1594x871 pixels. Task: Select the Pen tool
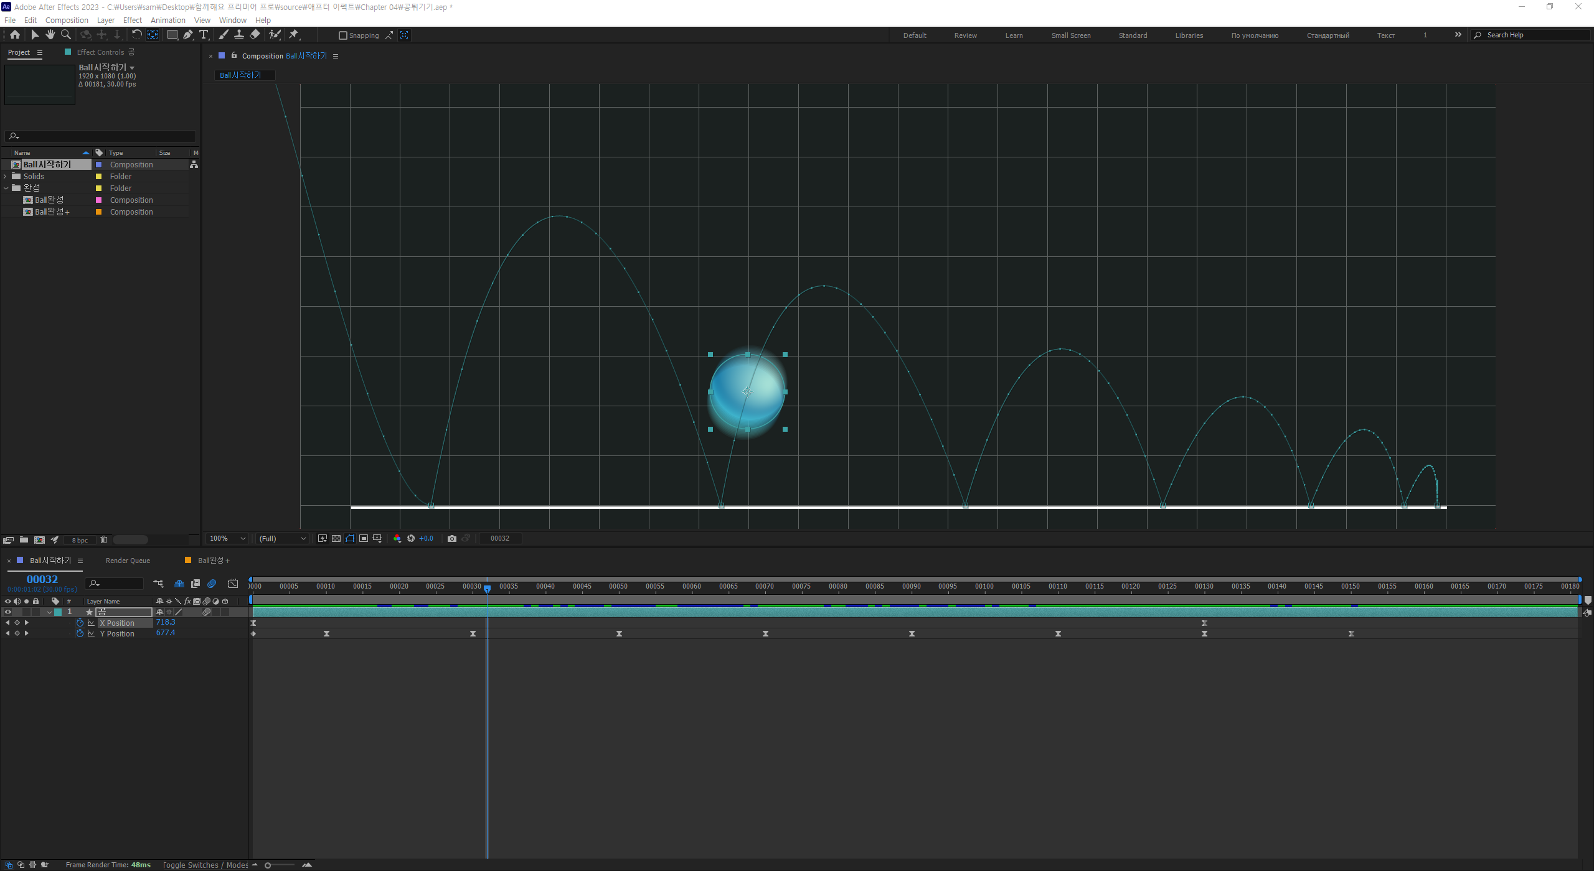click(x=187, y=35)
